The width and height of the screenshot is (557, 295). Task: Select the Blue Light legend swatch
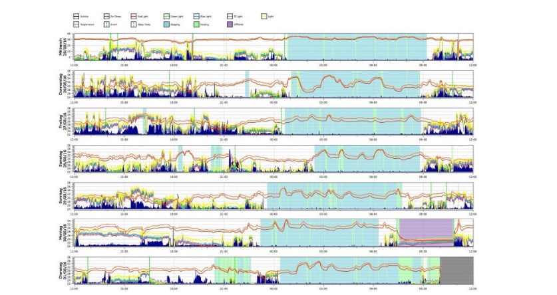(196, 17)
